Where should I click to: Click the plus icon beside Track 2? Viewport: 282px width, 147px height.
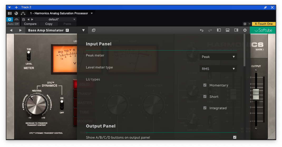[x=16, y=7]
